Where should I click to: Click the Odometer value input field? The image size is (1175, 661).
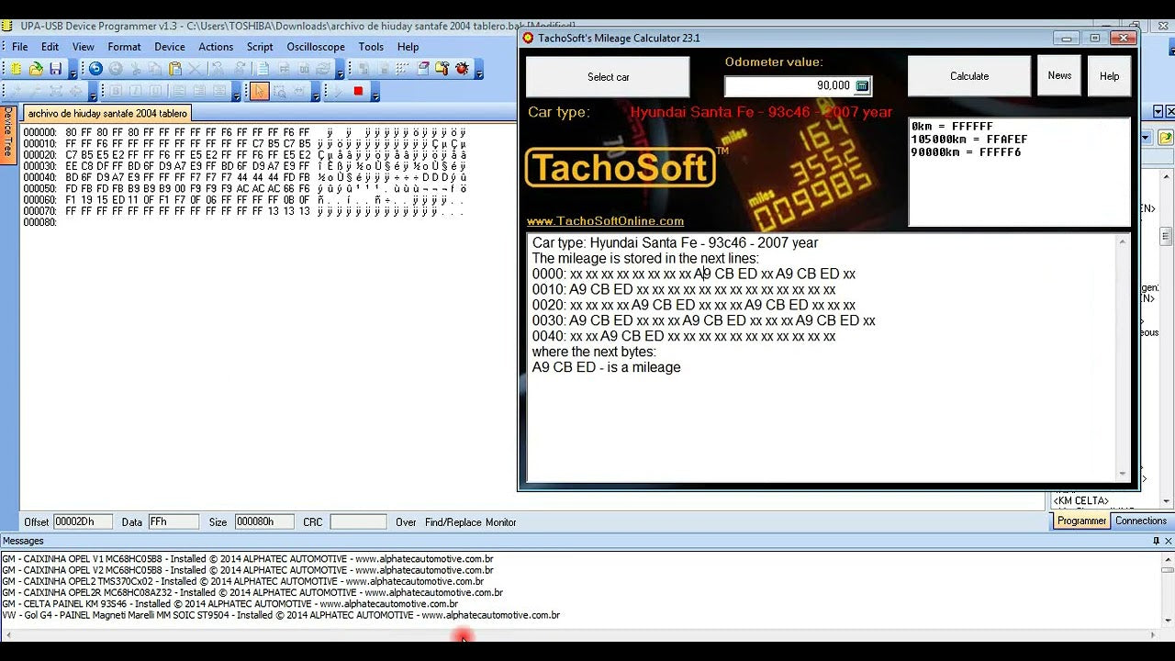[788, 85]
